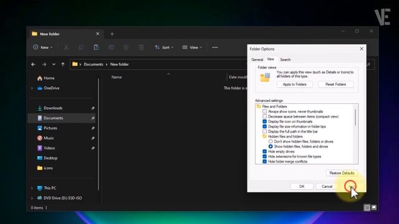399x224 pixels.
Task: Click New folder in address breadcrumb
Action: [119, 65]
